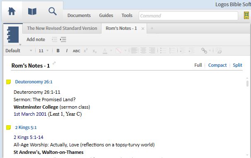Viewport: 251px width, 158px height.
Task: Click the yellow note icon for Deuteronomy 26:1
Action: [x=8, y=82]
